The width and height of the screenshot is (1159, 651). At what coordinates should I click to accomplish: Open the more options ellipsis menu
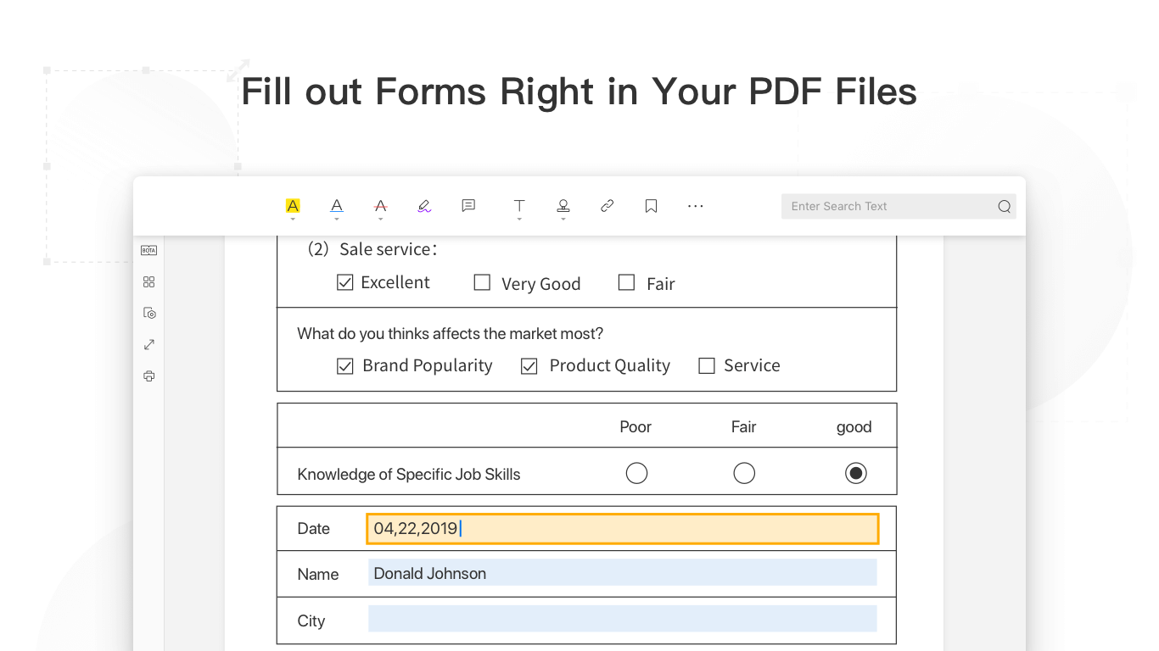pyautogui.click(x=696, y=206)
